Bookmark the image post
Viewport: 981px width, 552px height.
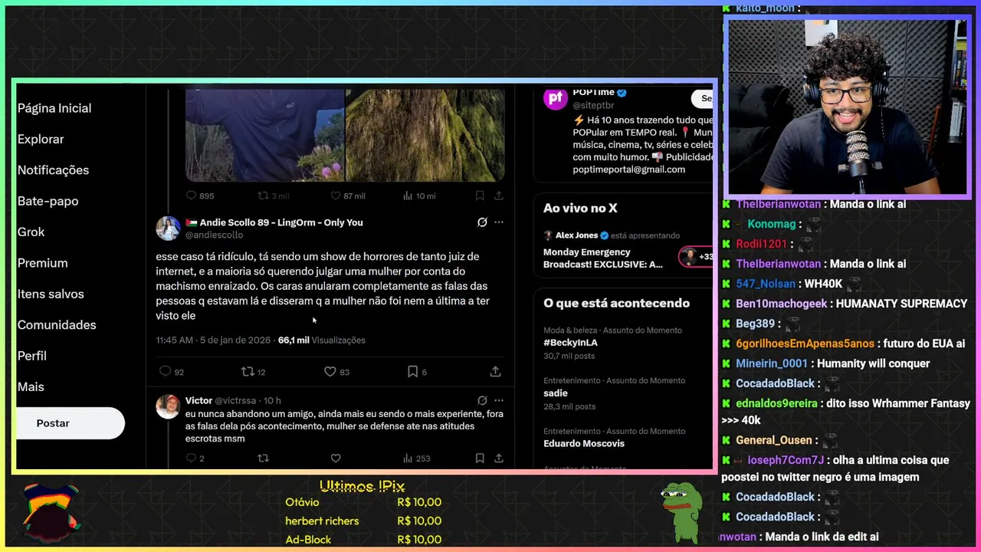coord(480,195)
